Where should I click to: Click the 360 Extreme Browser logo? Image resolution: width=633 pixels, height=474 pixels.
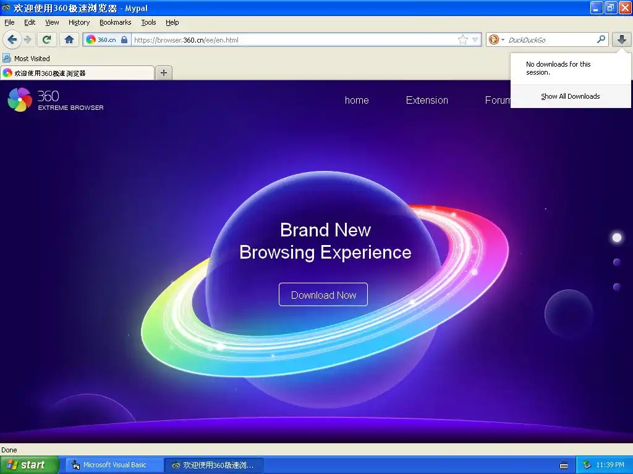click(x=56, y=99)
